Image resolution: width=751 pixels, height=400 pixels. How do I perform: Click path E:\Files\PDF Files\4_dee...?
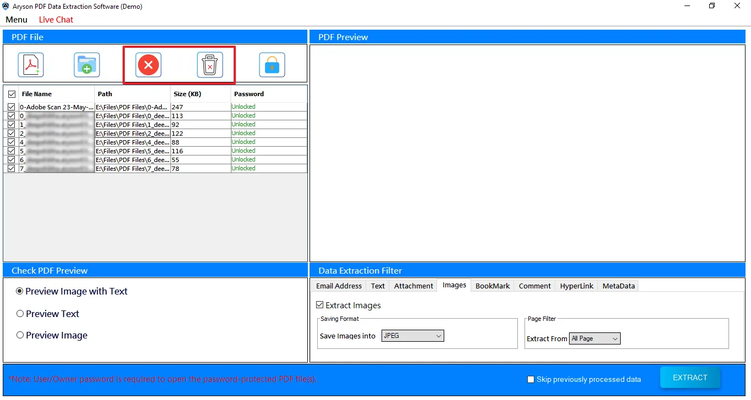click(132, 142)
